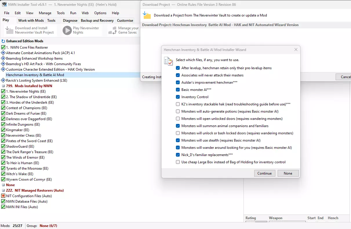Toggle the green check for Kingmaker (EE)
This screenshot has height=229, width=351.
coord(3,130)
